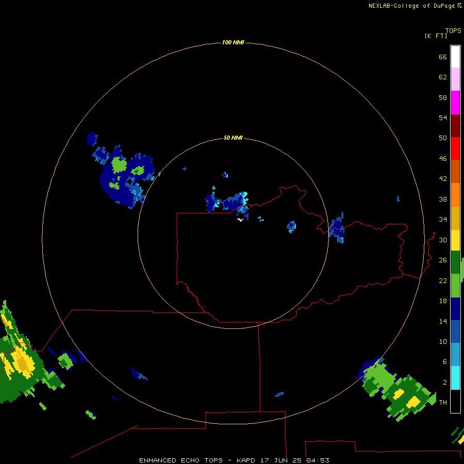Viewport: 464px width, 464px height.
Task: Click the "2" legend value
Action: [444, 383]
